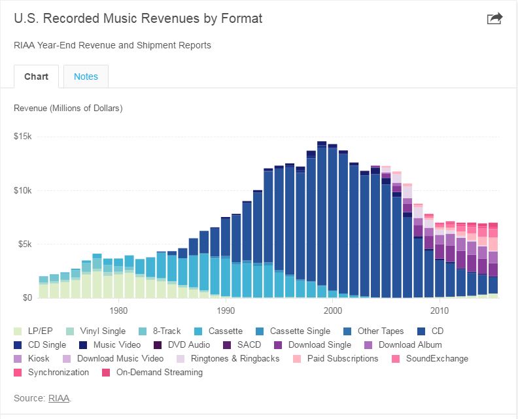Toggle Other Tapes legend item
The image size is (518, 419).
click(380, 331)
